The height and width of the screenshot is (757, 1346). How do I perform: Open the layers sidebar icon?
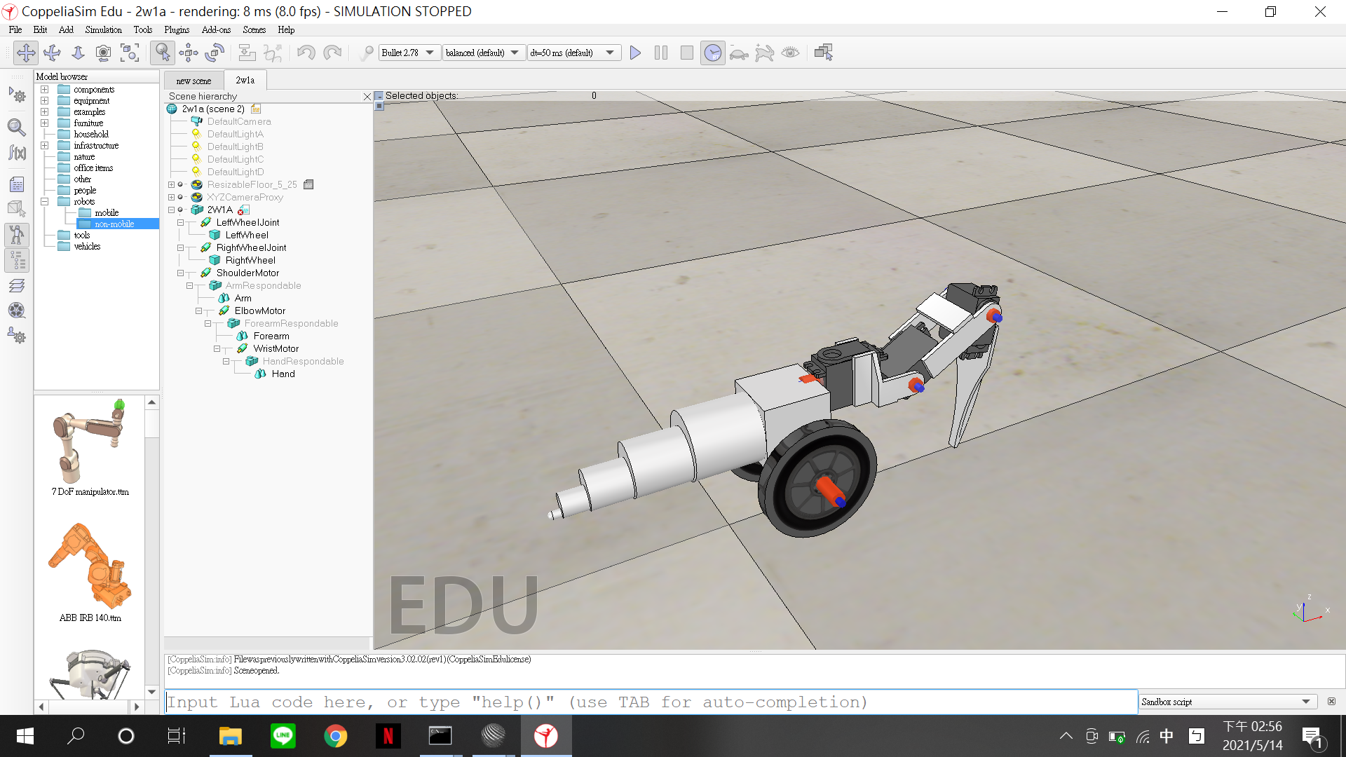click(17, 285)
